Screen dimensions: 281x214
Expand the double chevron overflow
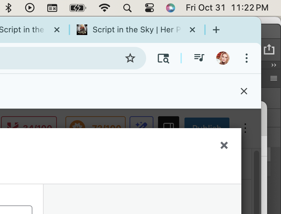pyautogui.click(x=274, y=65)
